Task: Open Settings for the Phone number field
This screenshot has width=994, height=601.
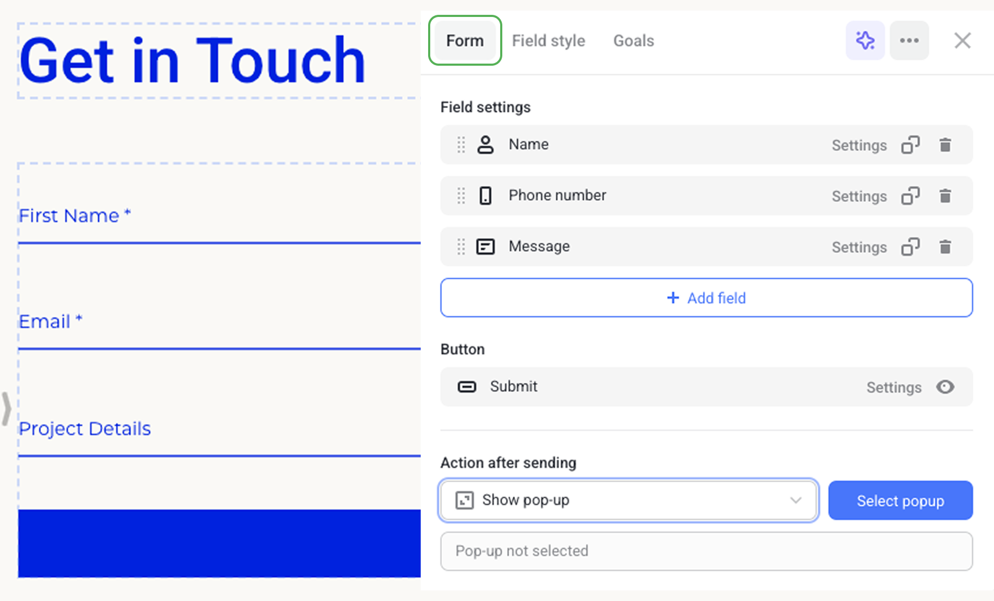Action: tap(859, 196)
